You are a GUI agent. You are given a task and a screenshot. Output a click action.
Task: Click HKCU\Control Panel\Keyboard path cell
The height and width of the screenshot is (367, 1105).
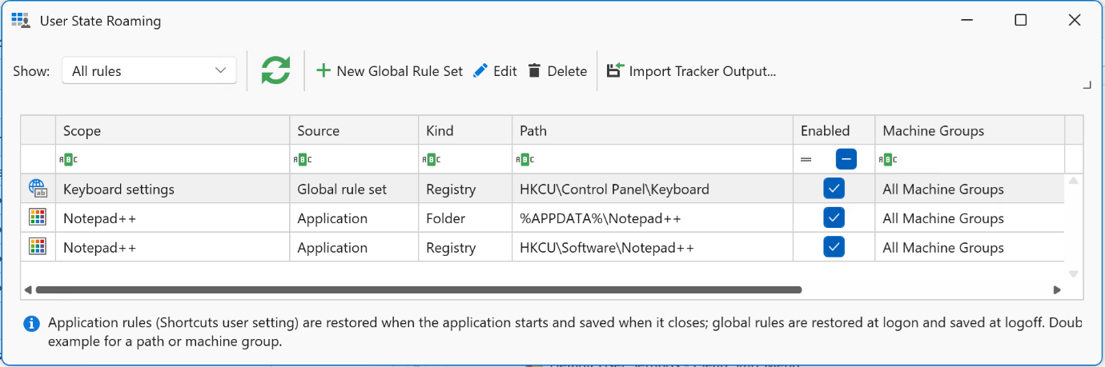(x=653, y=189)
